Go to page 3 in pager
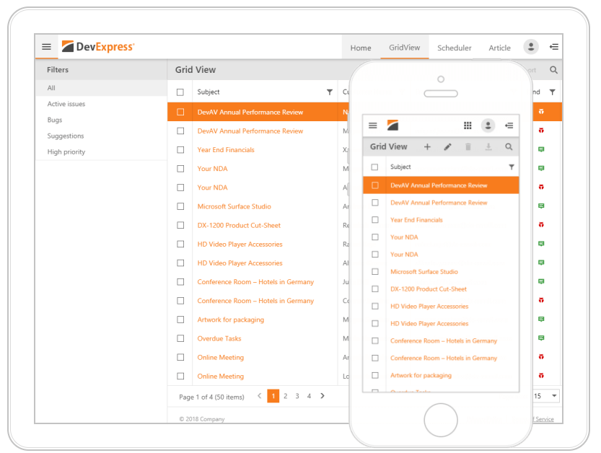601x453 pixels. 297,396
